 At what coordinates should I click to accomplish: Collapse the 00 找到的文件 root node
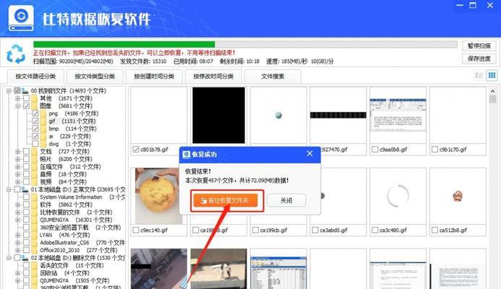[x=9, y=91]
